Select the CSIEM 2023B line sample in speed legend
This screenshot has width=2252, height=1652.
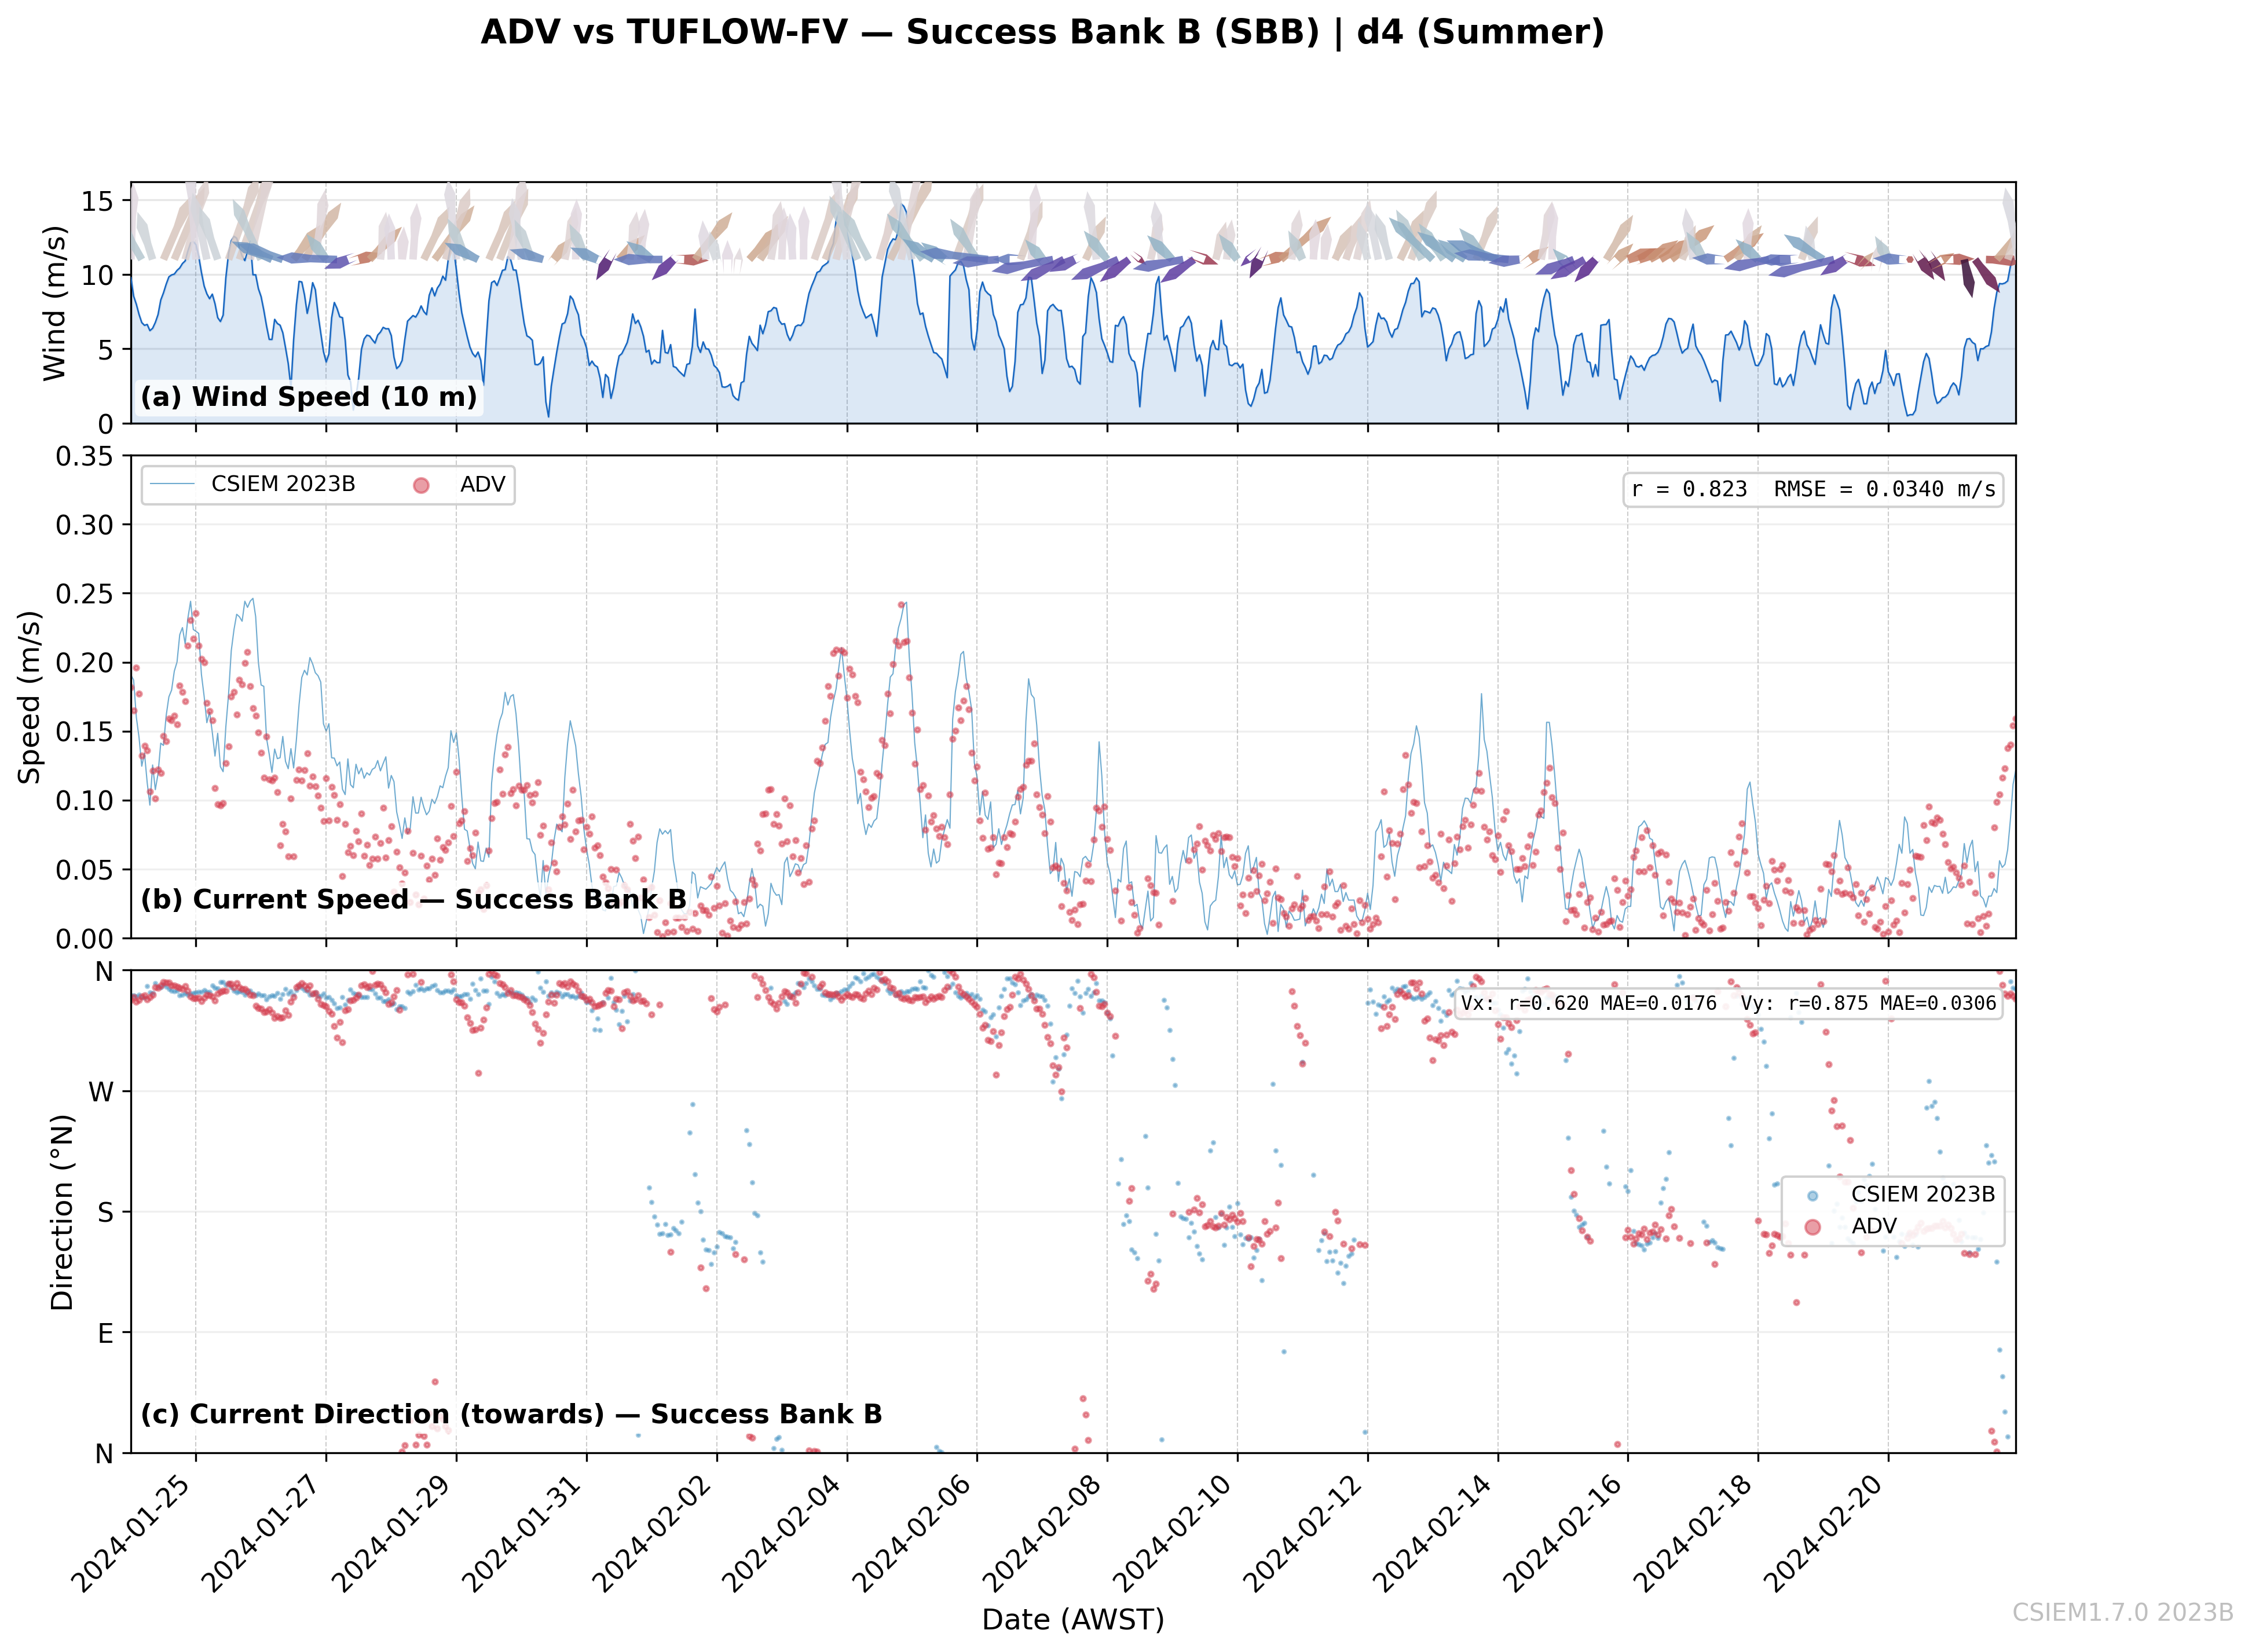173,485
